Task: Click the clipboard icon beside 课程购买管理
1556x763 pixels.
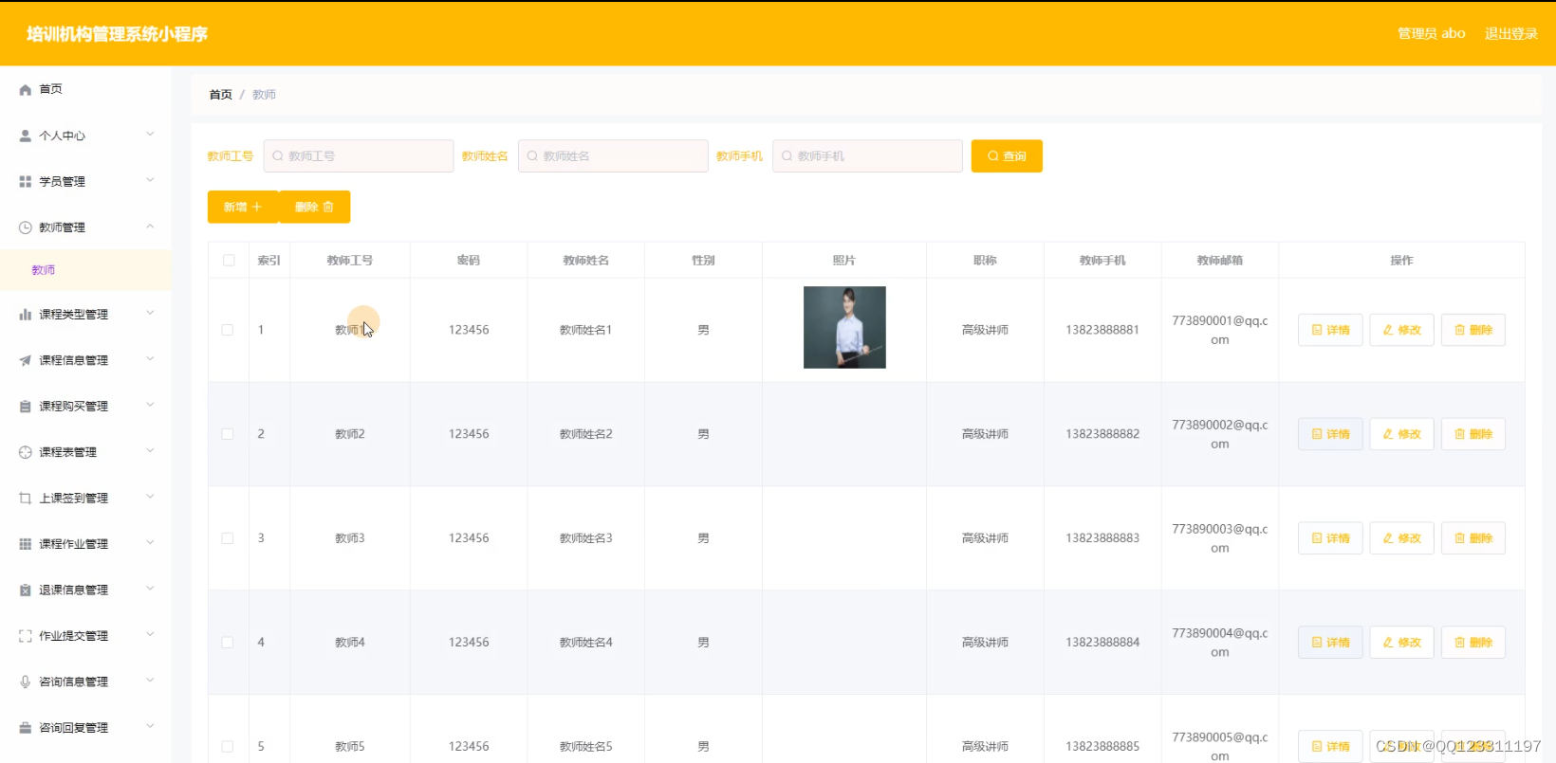Action: tap(26, 406)
